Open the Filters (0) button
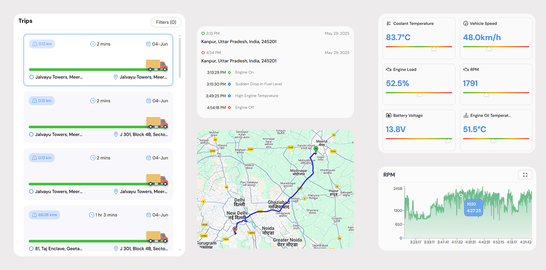546x270 pixels. (166, 22)
